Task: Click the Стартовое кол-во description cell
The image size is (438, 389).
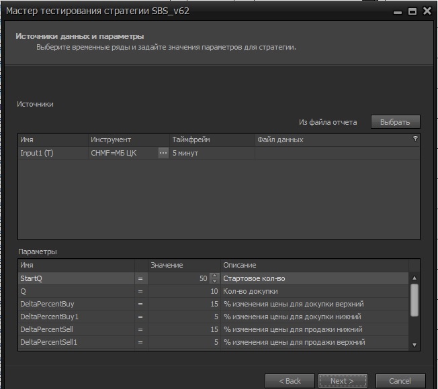Action: pyautogui.click(x=315, y=278)
